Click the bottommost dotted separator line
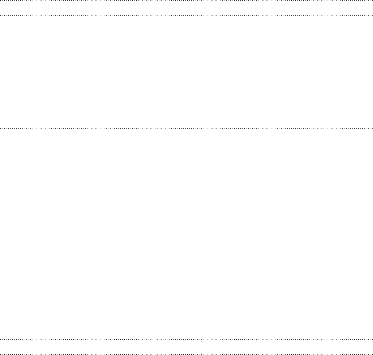The width and height of the screenshot is (373, 355). click(x=187, y=354)
